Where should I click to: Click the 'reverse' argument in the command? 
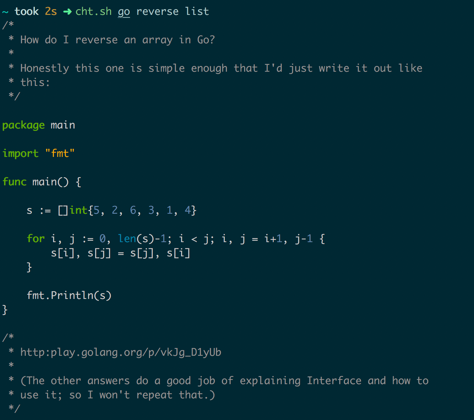tap(157, 11)
